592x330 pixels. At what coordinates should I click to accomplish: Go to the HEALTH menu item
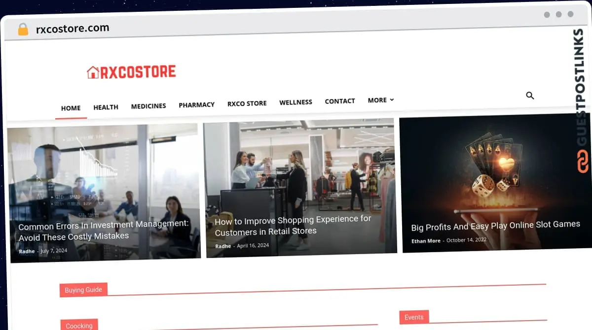106,107
